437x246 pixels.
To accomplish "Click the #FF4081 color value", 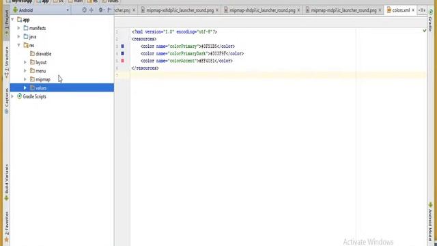I will pos(206,61).
